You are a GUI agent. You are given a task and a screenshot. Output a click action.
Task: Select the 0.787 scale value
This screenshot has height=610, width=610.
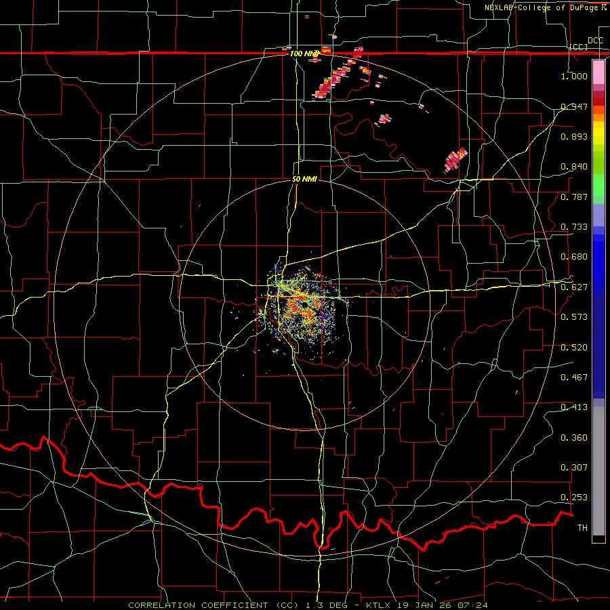tap(574, 197)
